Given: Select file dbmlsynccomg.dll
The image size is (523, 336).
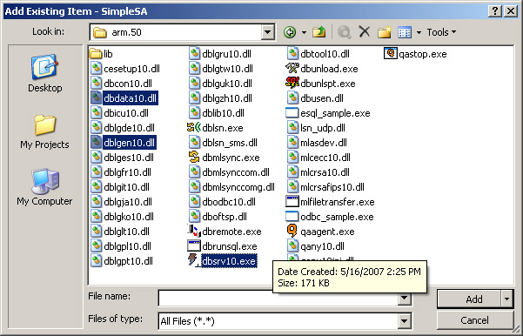Looking at the screenshot, I should [231, 187].
